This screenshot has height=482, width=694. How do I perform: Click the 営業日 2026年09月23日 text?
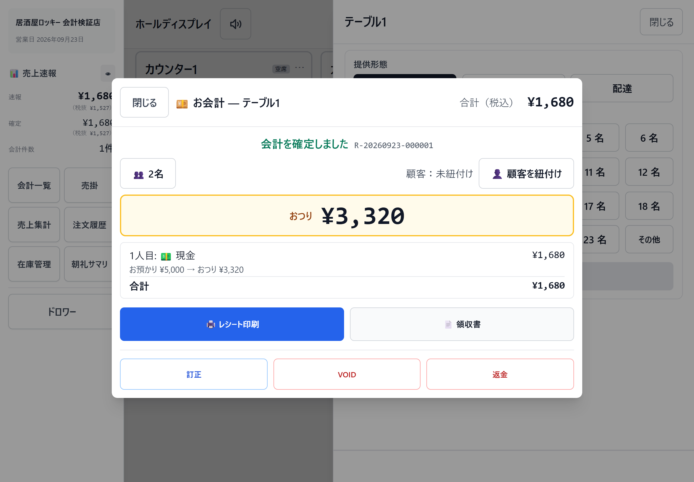(x=49, y=40)
